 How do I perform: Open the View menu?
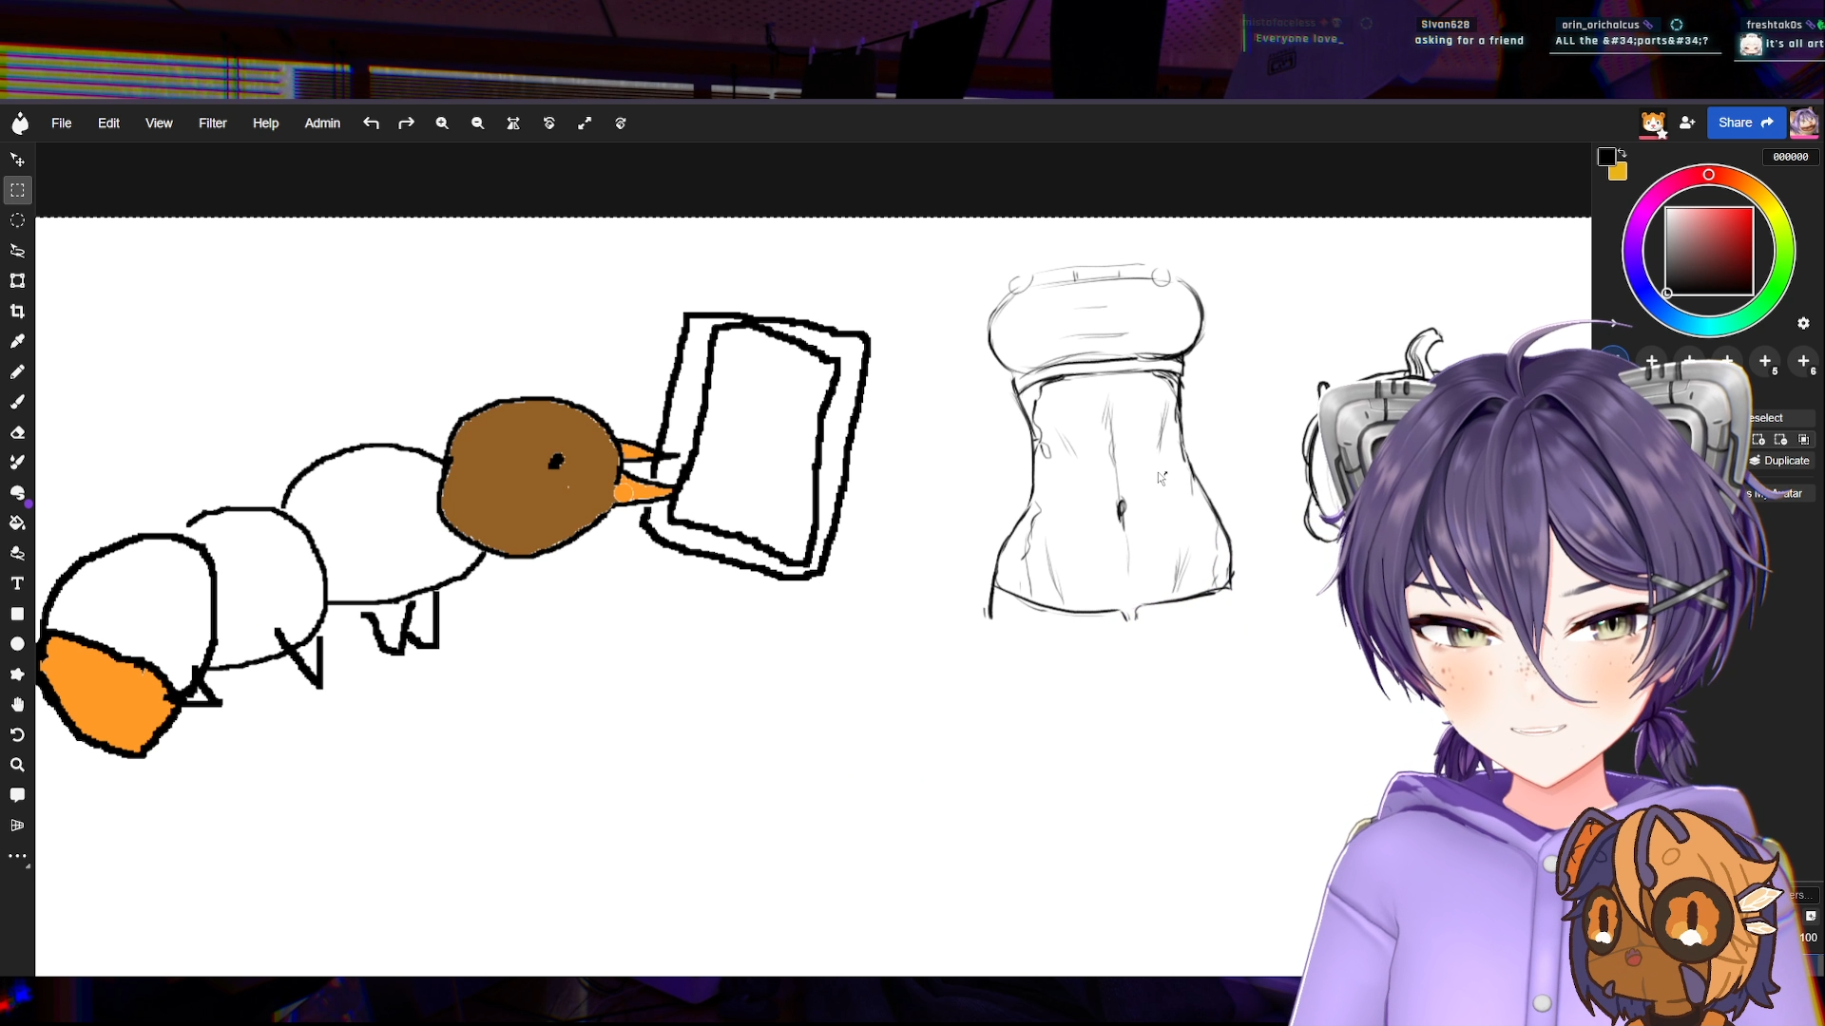(x=159, y=123)
